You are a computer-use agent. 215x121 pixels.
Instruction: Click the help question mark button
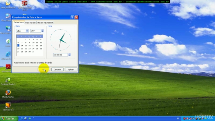72,17
